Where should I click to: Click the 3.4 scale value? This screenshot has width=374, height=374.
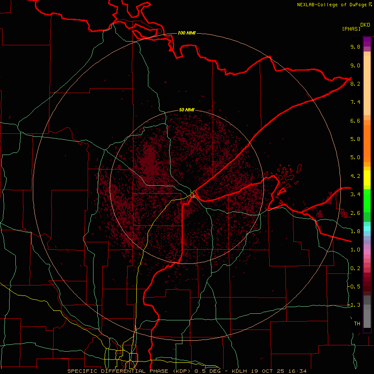tap(355, 194)
